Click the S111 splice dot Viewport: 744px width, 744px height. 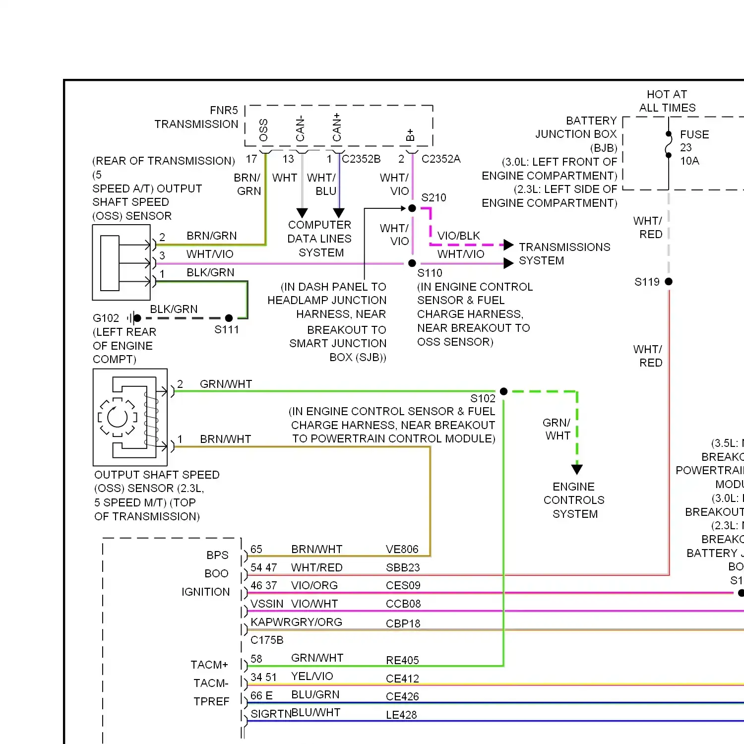coord(229,318)
